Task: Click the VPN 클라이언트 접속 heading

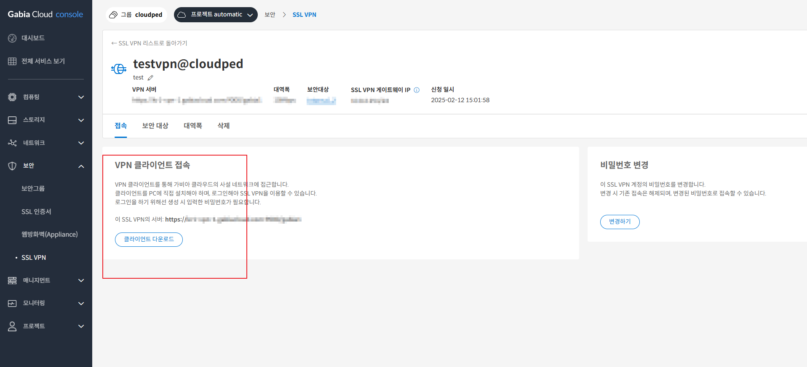Action: coord(152,165)
